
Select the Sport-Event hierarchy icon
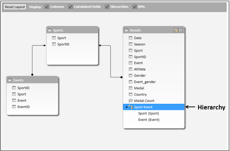pyautogui.click(x=131, y=107)
